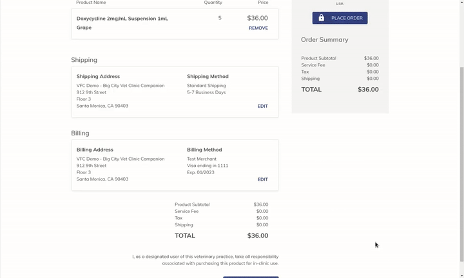Click the TOTAL amount in Order Summary
This screenshot has width=464, height=278.
tap(368, 90)
